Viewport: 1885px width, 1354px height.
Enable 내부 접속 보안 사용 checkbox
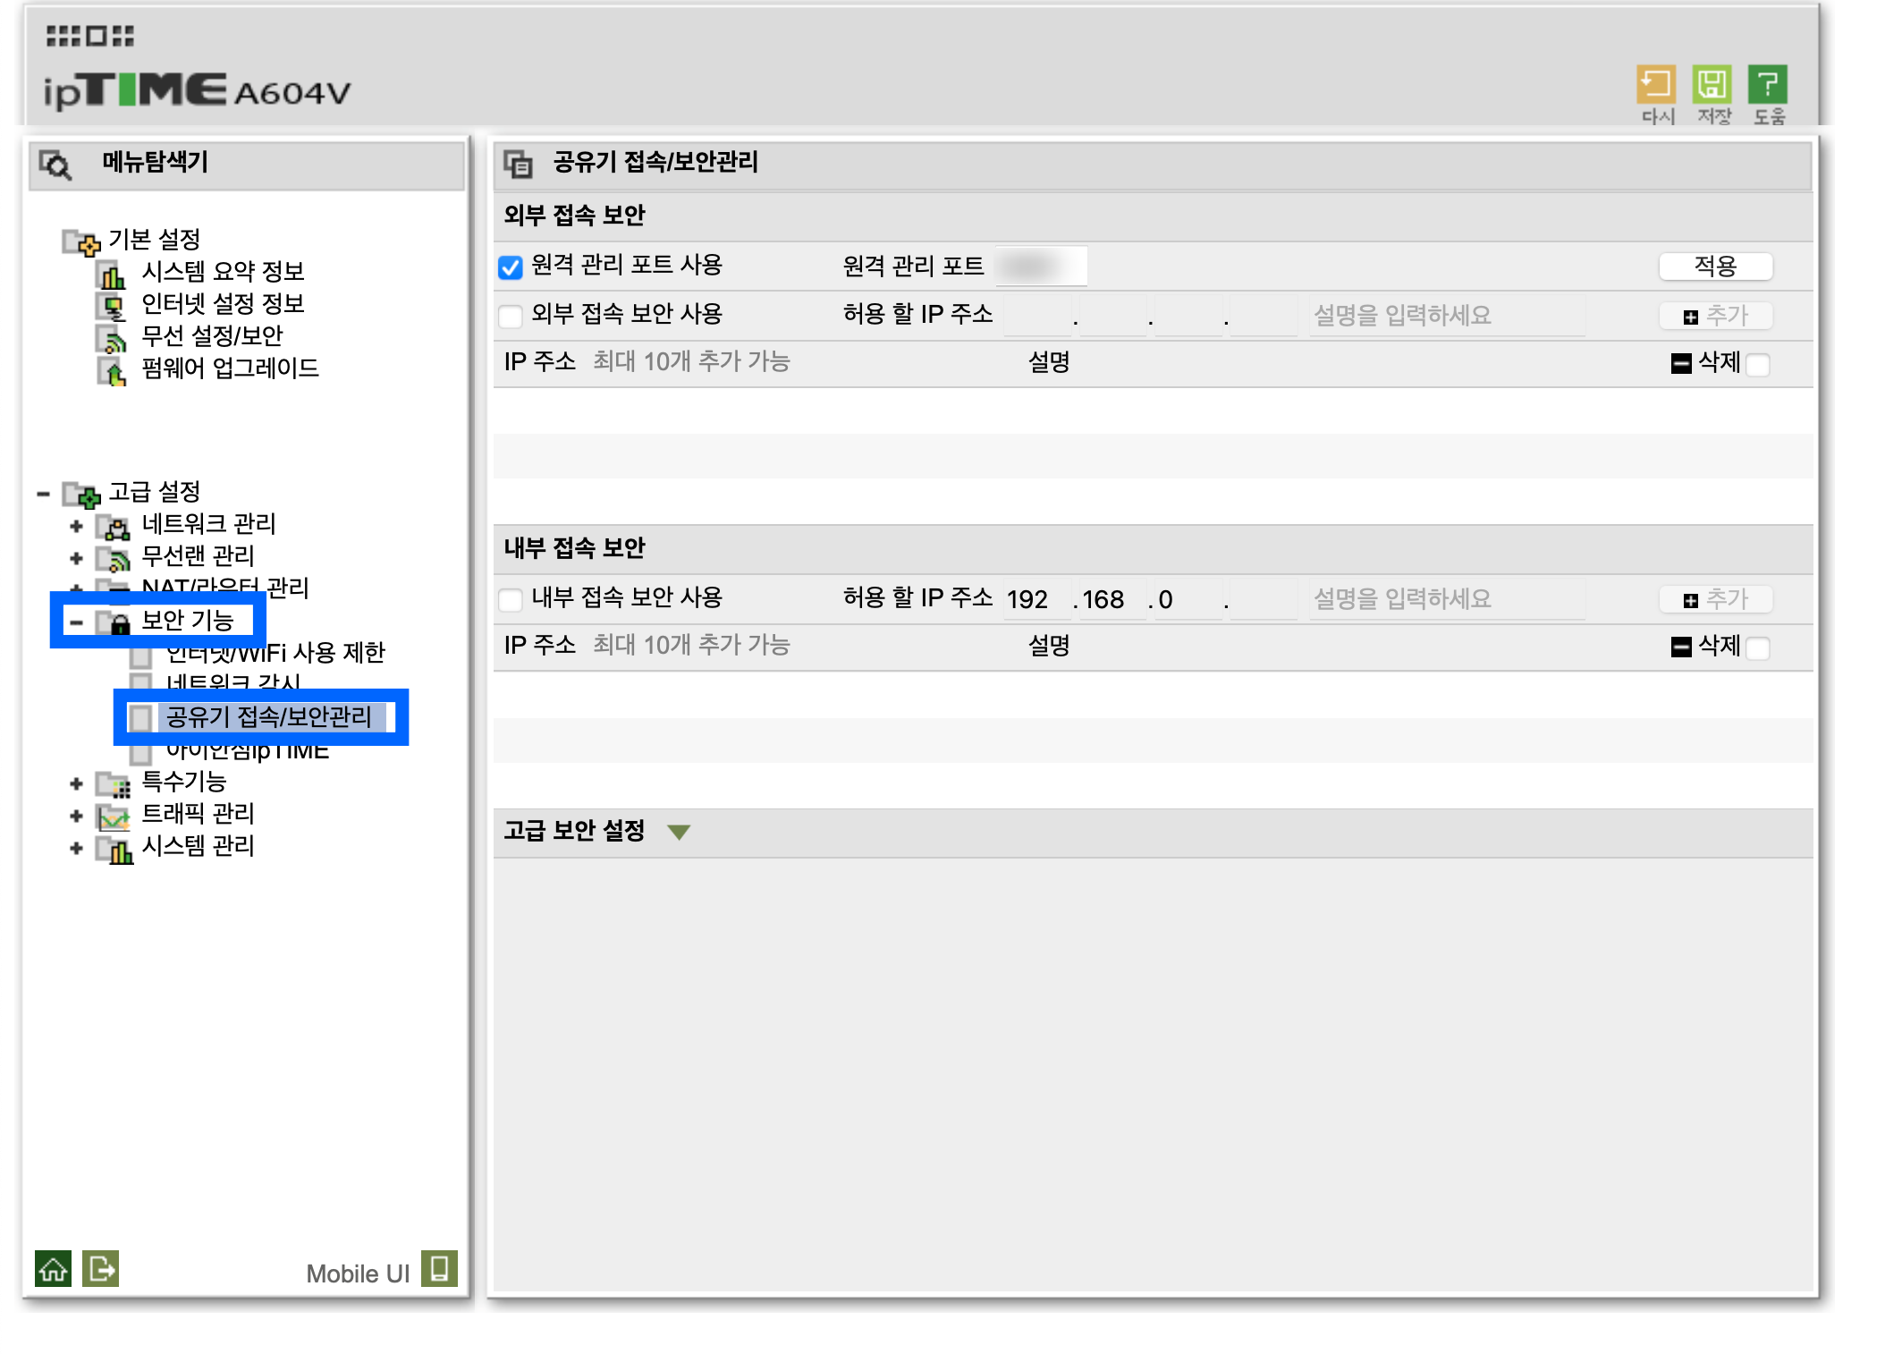pos(511,599)
